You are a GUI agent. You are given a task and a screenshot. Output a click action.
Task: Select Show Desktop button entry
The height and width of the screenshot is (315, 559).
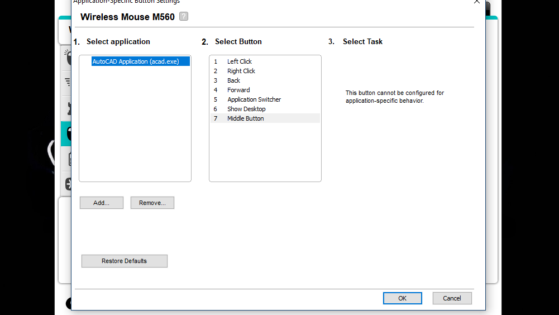(x=265, y=109)
